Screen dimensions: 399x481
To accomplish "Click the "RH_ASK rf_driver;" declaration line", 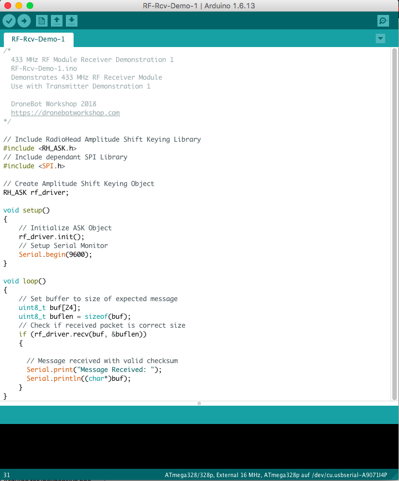I will coord(36,193).
